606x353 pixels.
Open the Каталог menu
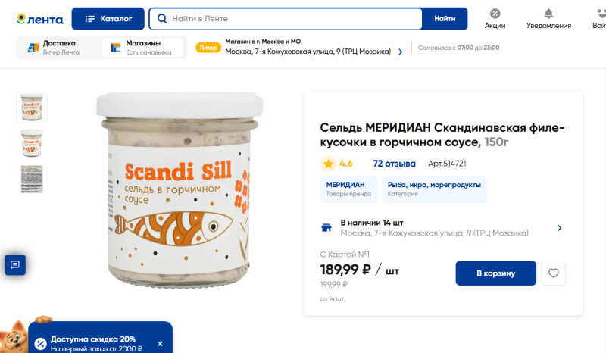(108, 18)
